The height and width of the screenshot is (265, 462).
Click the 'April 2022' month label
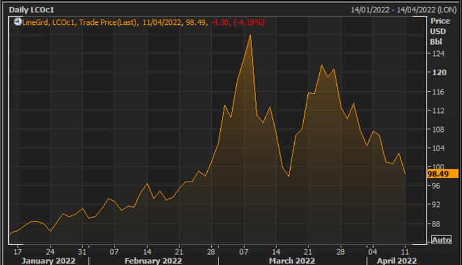(x=397, y=260)
